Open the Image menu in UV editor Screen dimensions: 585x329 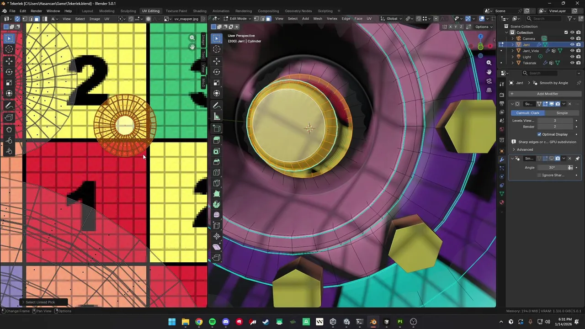(x=95, y=19)
